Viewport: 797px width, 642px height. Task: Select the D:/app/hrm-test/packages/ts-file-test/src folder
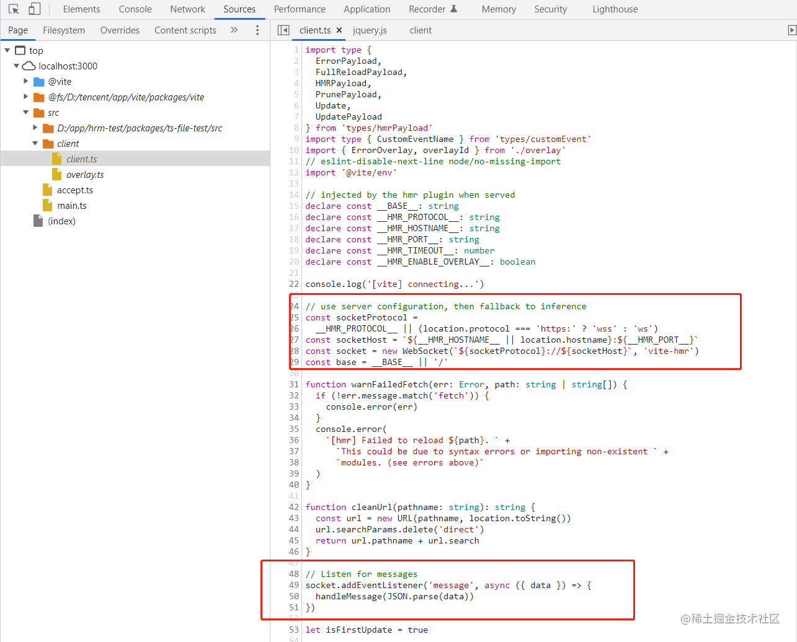pyautogui.click(x=140, y=128)
